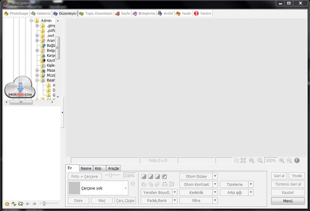310x211 pixels.
Task: Click the back arrow under the file panel
Action: (x=28, y=204)
